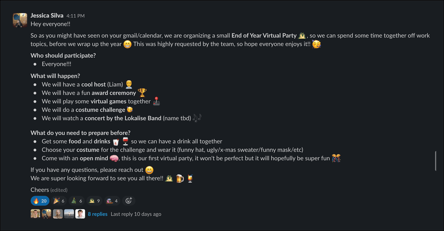Click the joystick emoji after virtual games
Viewport: 444px width, 231px height.
click(156, 101)
